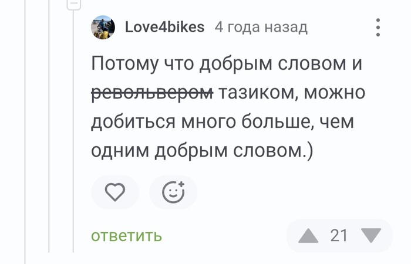Click the first line starting with "Потому что"

pyautogui.click(x=227, y=64)
